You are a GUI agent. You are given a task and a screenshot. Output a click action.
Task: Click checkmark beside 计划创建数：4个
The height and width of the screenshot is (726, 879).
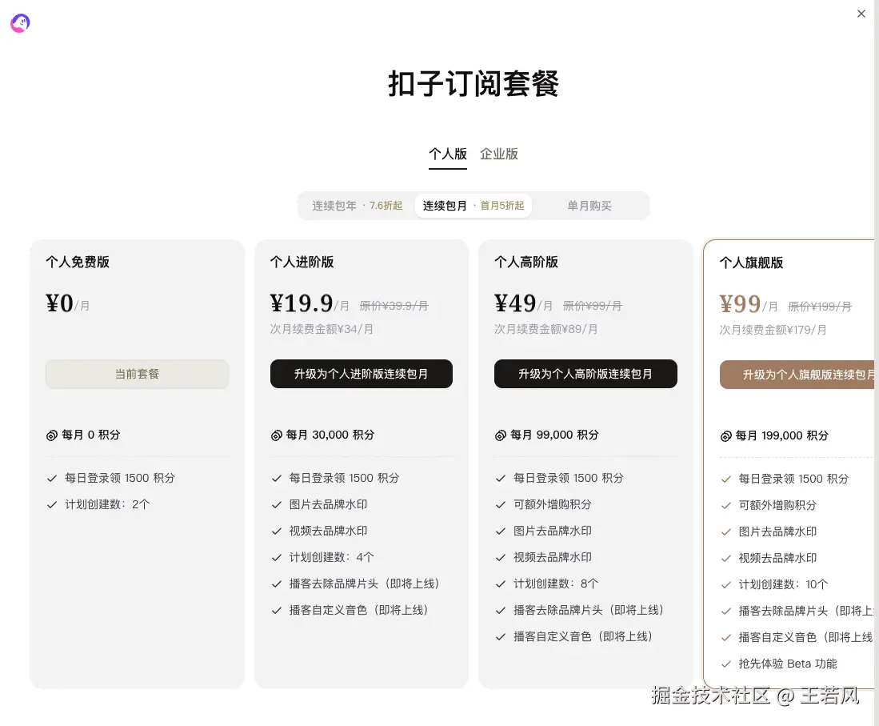[277, 557]
